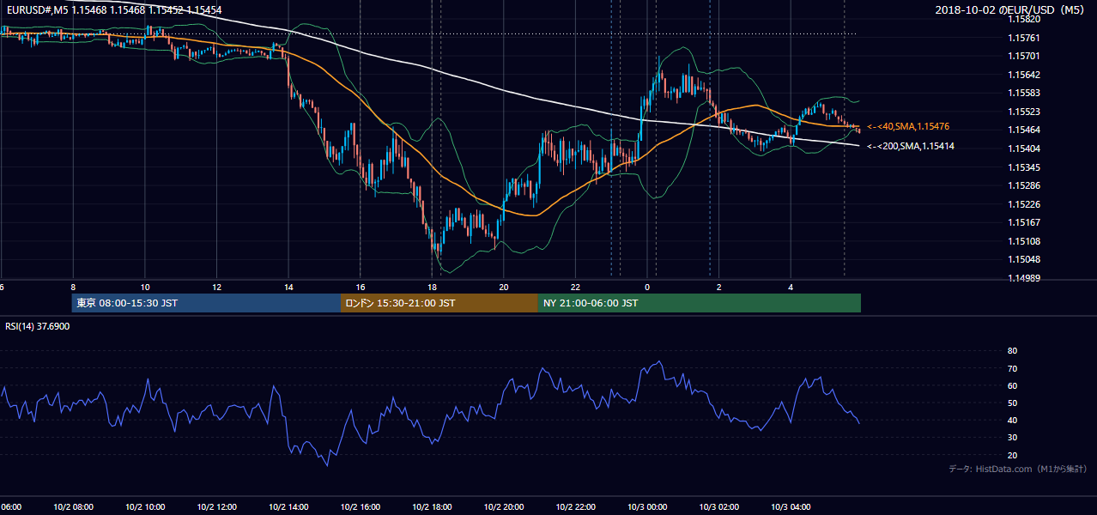1097x515 pixels.
Task: Click the hour 18 tick under price chart
Action: pyautogui.click(x=432, y=287)
